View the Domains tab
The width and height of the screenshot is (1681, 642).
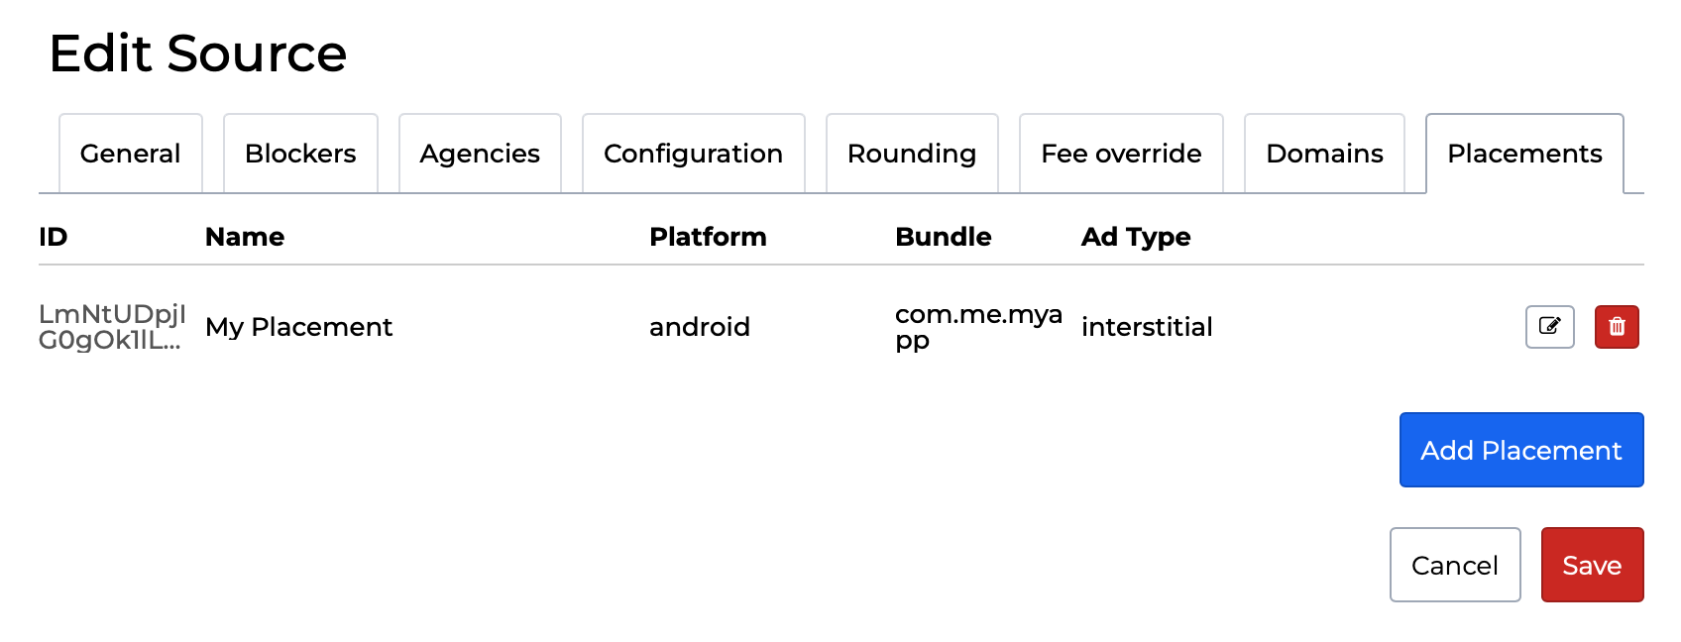click(x=1324, y=154)
